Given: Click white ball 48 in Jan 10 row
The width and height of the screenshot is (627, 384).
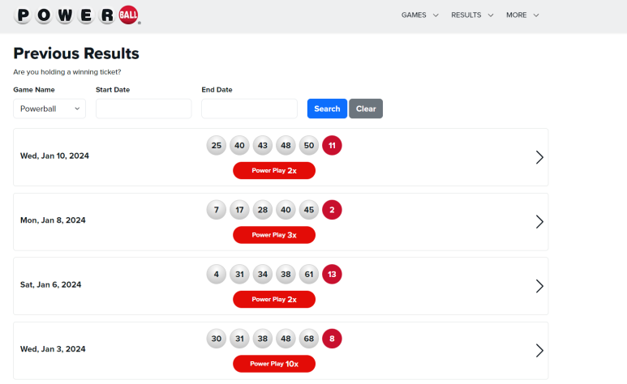Looking at the screenshot, I should [286, 146].
